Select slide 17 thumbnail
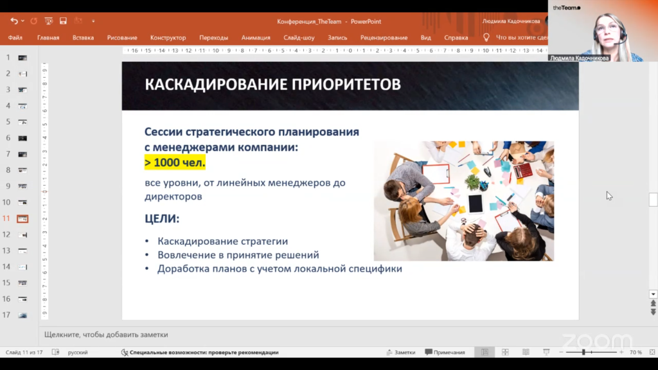The width and height of the screenshot is (658, 370). (22, 315)
